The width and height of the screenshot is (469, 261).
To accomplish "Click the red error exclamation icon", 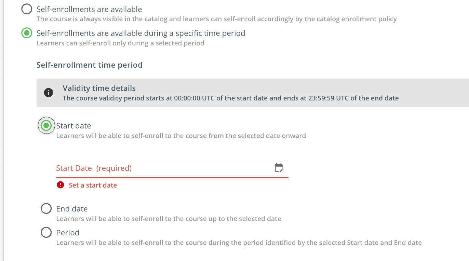I will pos(61,185).
